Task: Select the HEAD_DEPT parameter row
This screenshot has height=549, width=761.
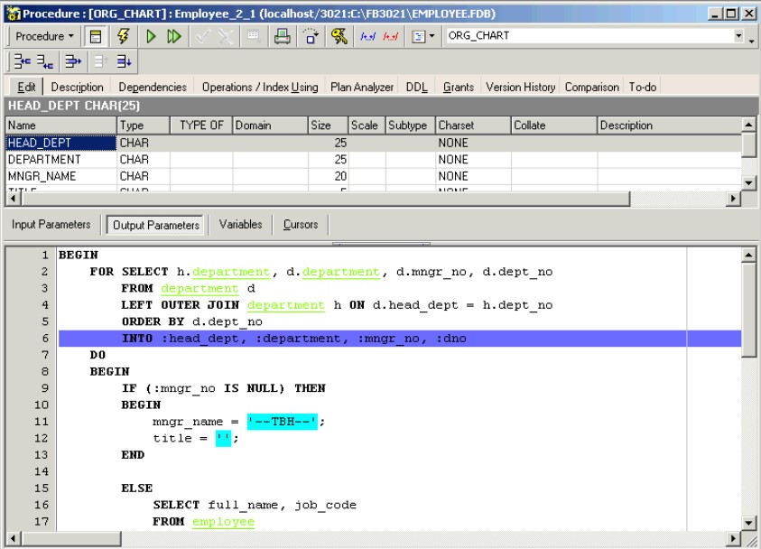Action: (x=374, y=143)
